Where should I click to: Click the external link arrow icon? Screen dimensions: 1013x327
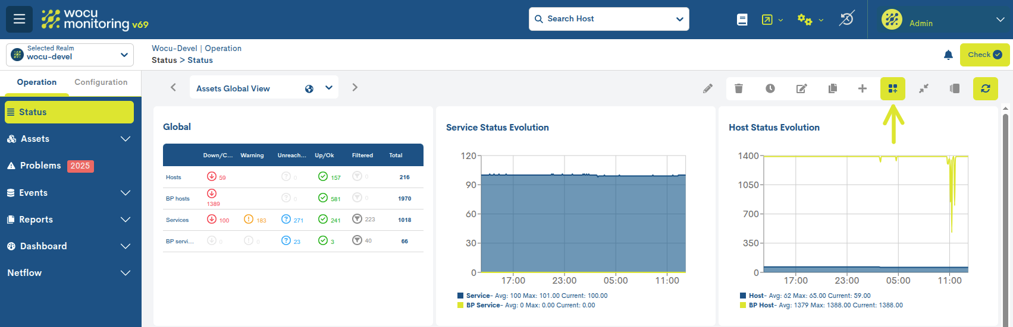point(767,20)
